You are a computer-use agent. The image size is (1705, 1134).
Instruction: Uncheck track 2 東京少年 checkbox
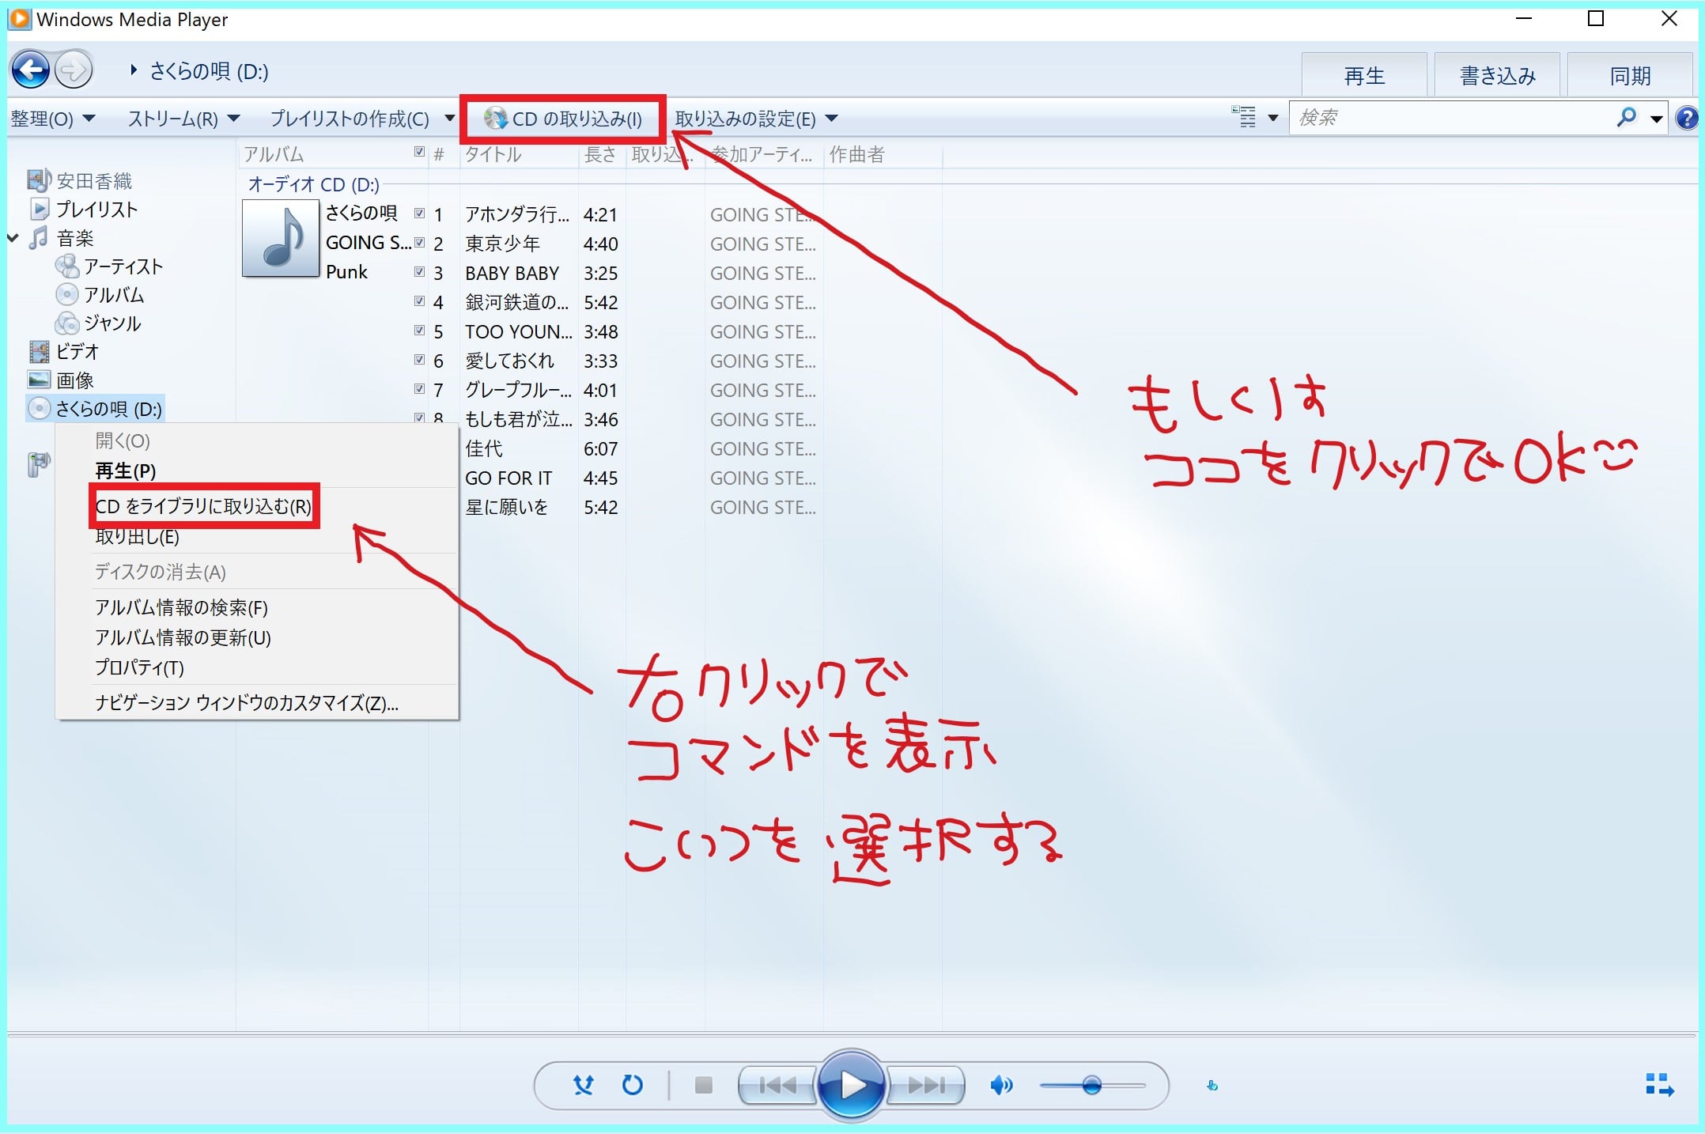tap(419, 242)
